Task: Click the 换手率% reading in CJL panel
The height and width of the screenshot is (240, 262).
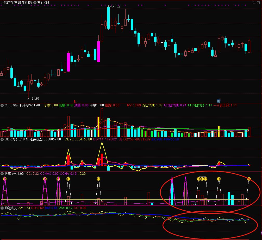Action: [x=30, y=105]
